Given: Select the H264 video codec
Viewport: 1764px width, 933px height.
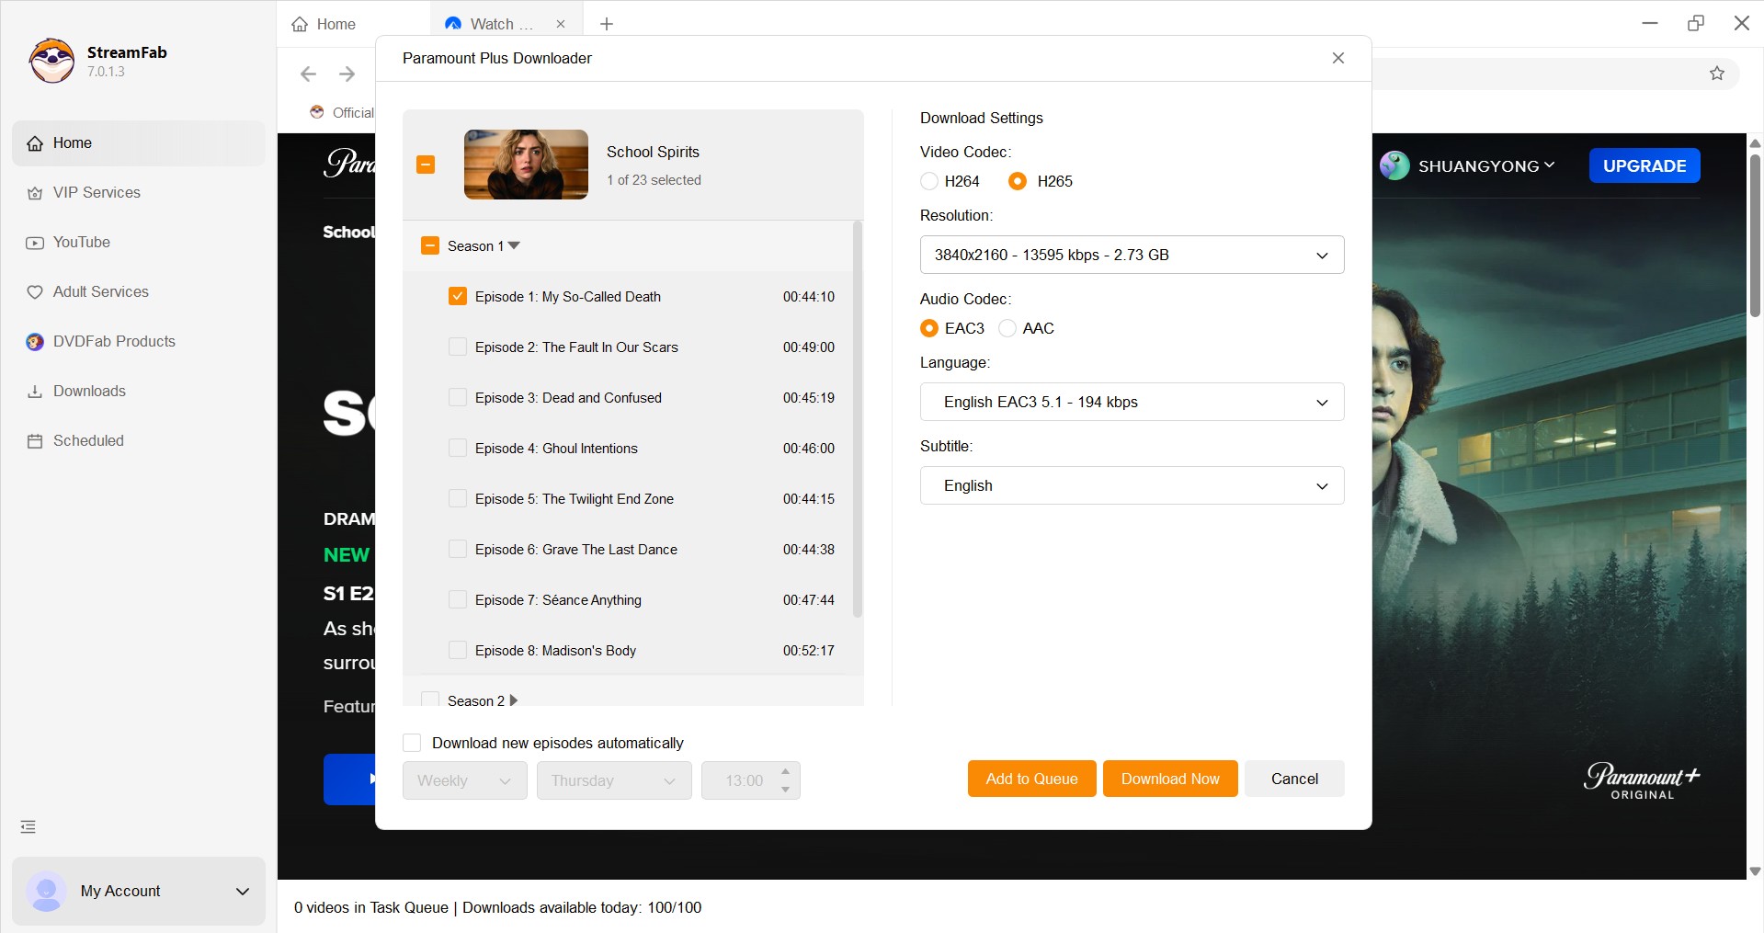Looking at the screenshot, I should (929, 181).
